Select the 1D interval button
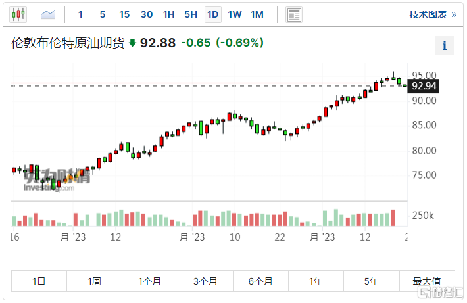The image size is (467, 303). pyautogui.click(x=212, y=14)
